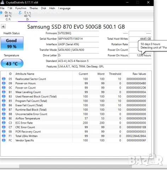Click the previous disk arrow button
The height and width of the screenshot is (170, 167).
pos(3,27)
